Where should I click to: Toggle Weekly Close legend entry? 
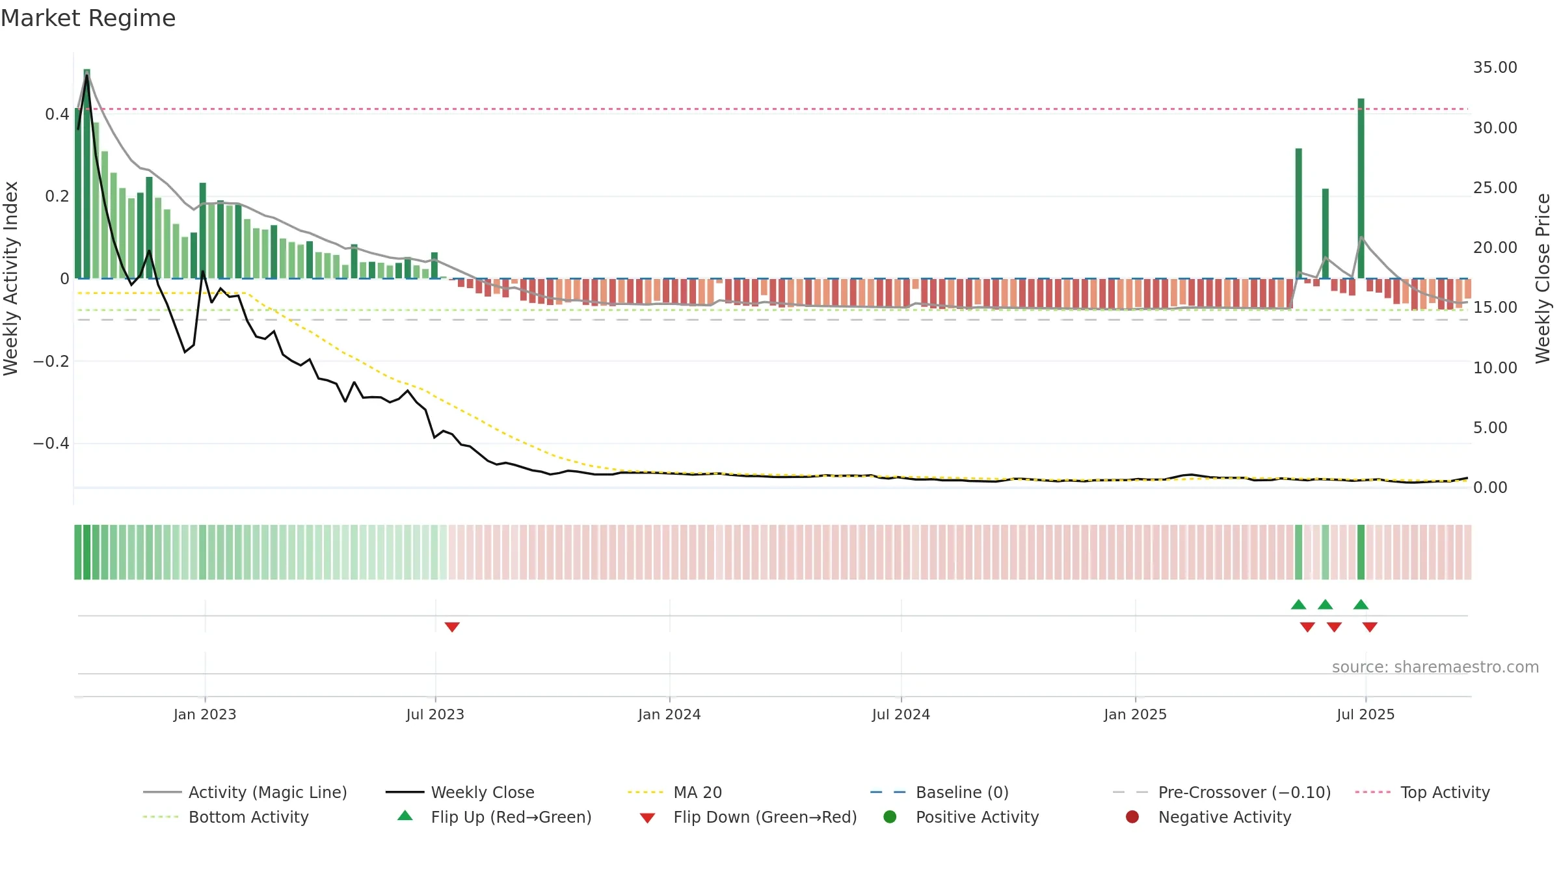460,792
